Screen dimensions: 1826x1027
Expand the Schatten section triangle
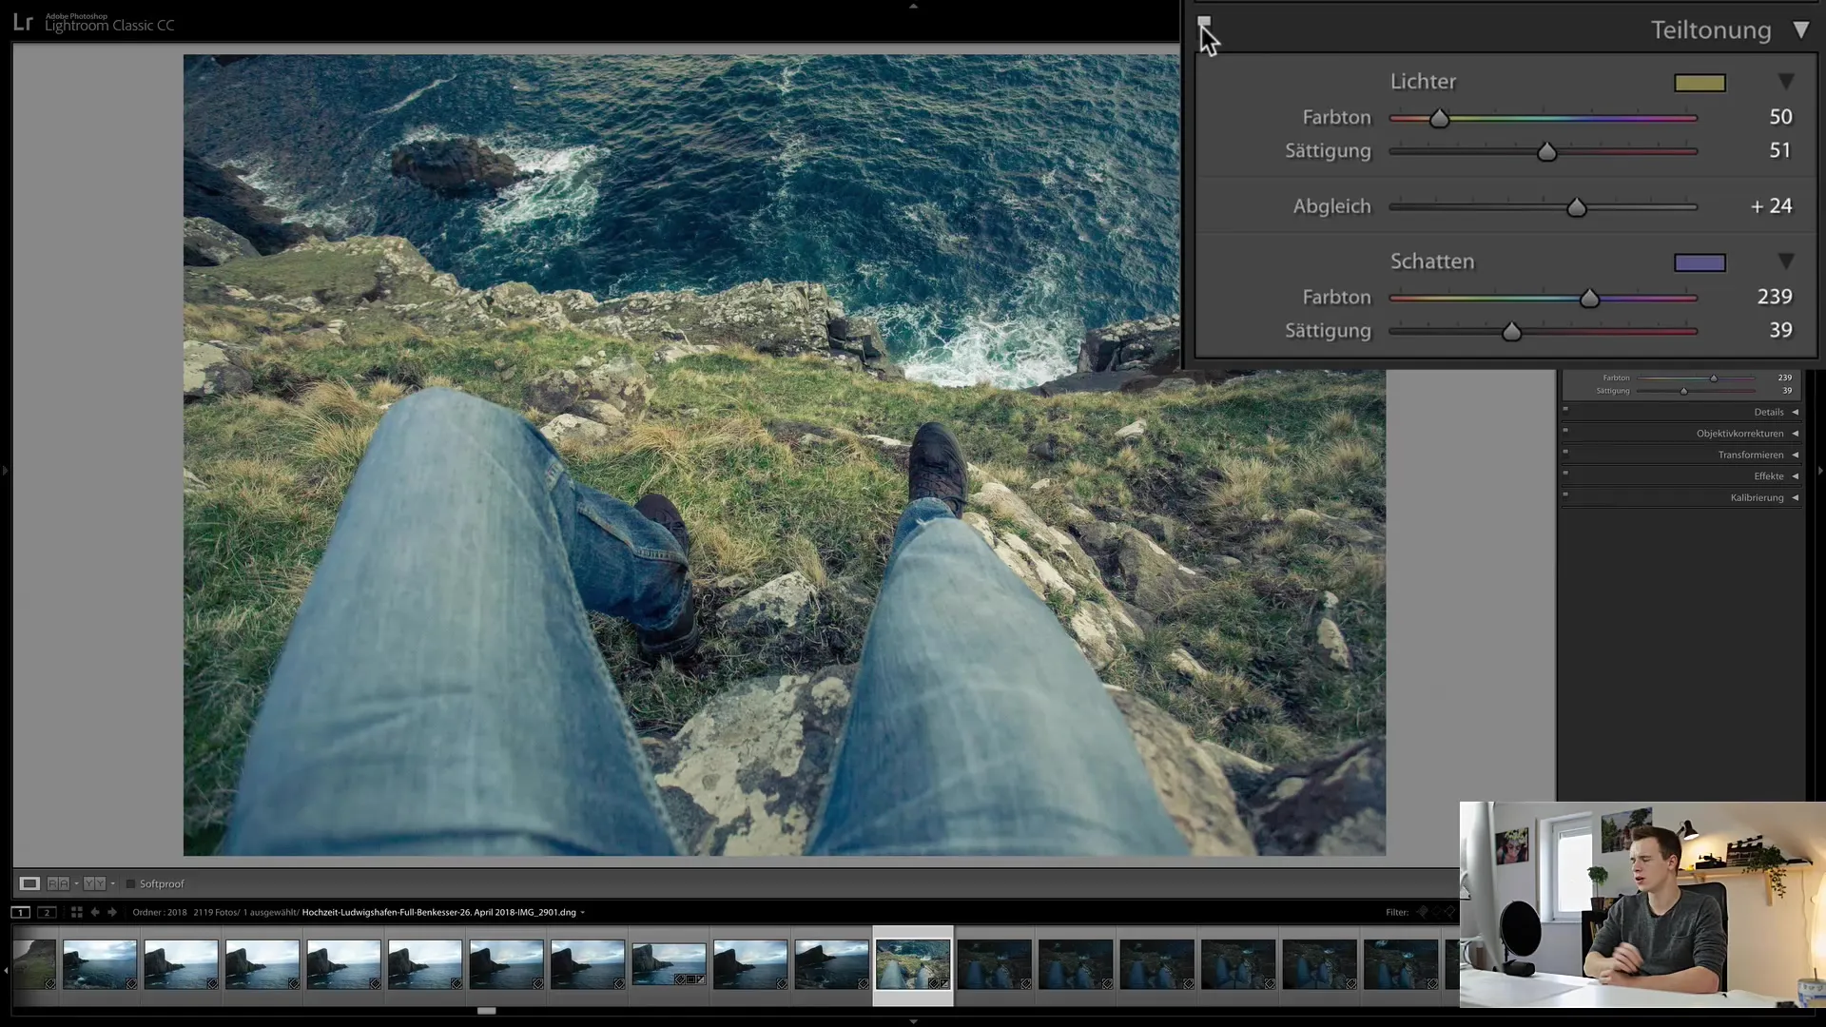(1786, 262)
